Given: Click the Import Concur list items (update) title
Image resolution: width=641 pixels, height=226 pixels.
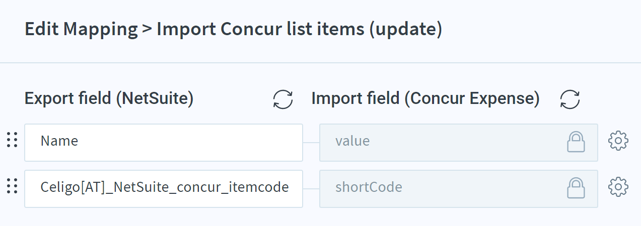Looking at the screenshot, I should tap(300, 30).
